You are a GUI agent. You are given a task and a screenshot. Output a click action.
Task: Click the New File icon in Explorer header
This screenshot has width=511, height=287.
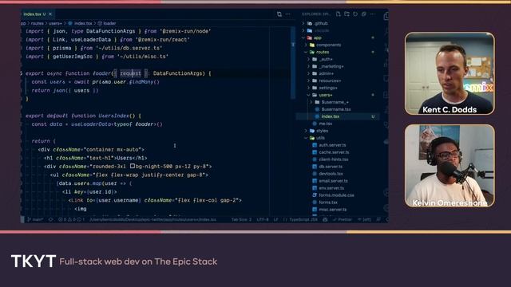(x=339, y=14)
